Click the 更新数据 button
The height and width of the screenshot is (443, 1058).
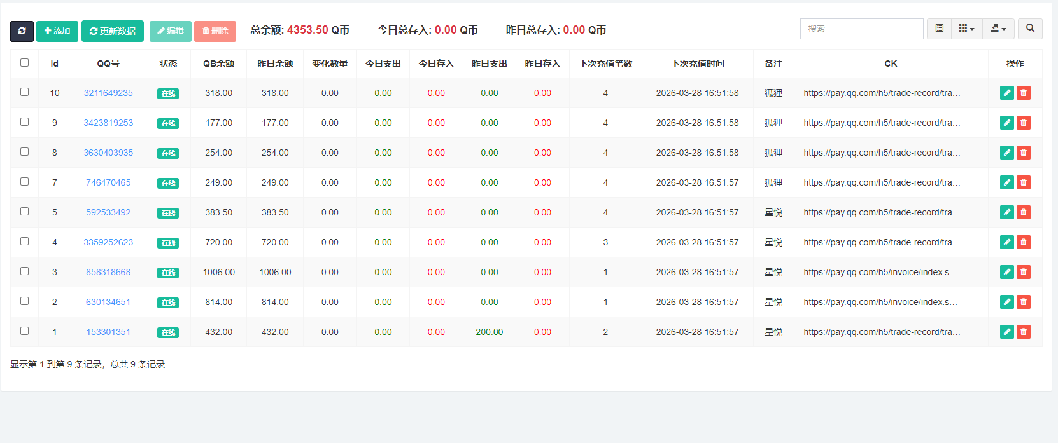coord(113,31)
